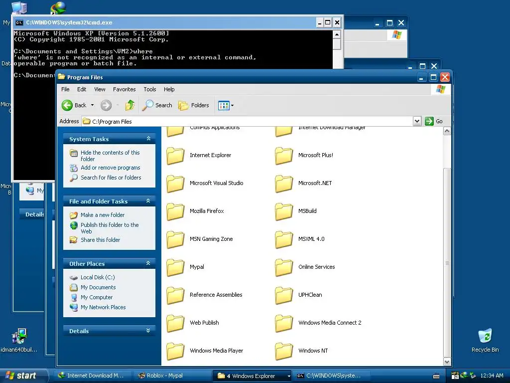Collapse the File and Folder Tasks panel
Viewport: 510px width, 383px height.
[x=148, y=201]
